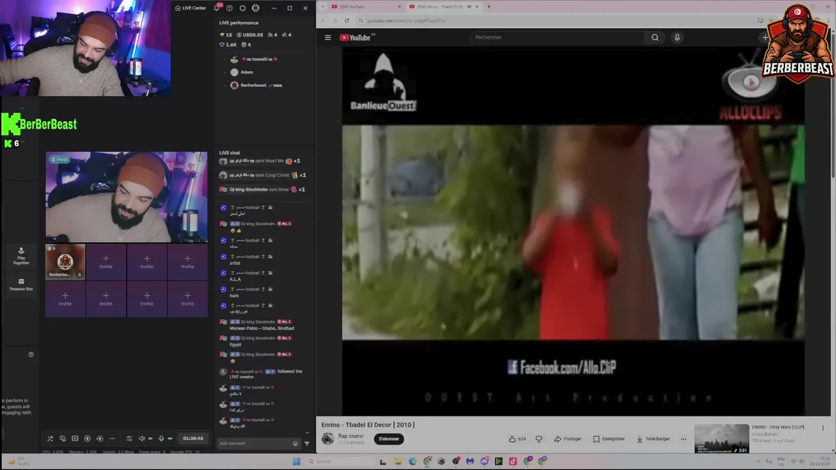Image resolution: width=836 pixels, height=470 pixels.
Task: Open the Rap tounsi channel avatar
Action: (328, 439)
